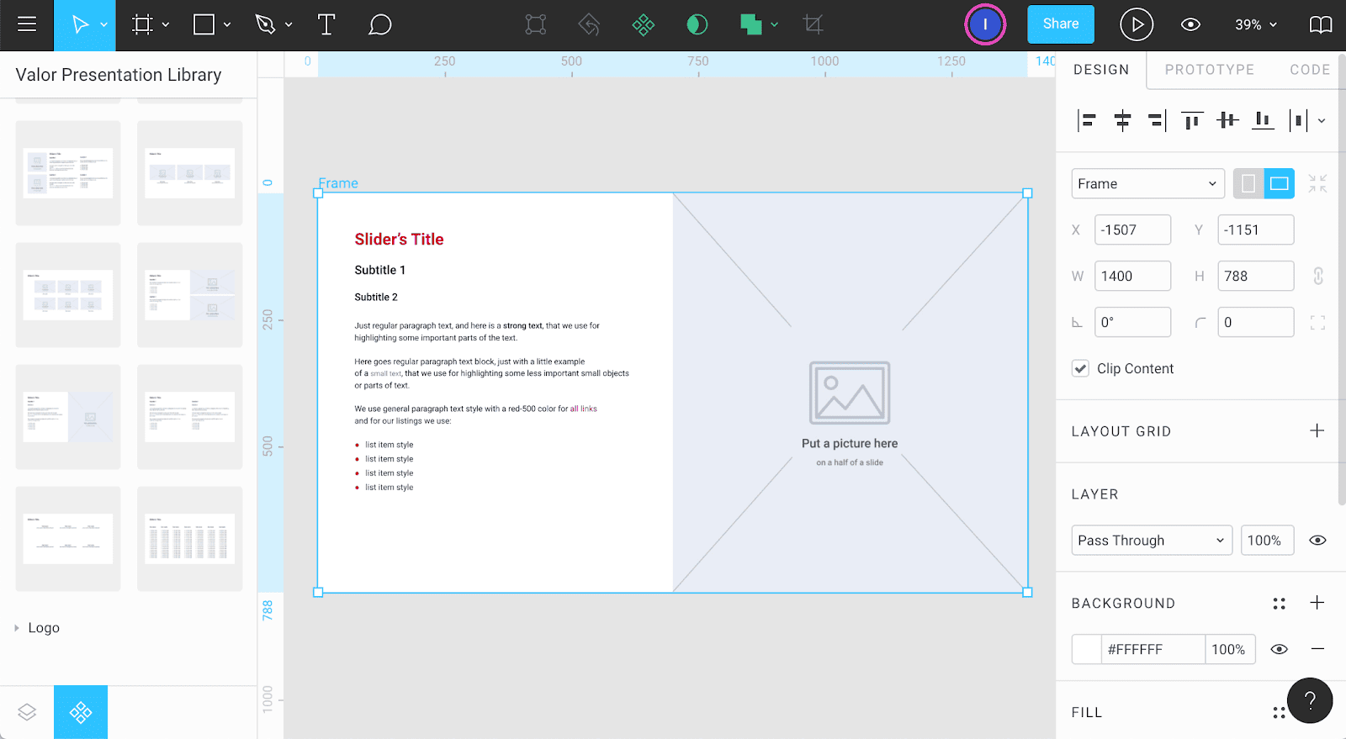Click the white background color swatch
The height and width of the screenshot is (739, 1346).
[x=1087, y=649]
